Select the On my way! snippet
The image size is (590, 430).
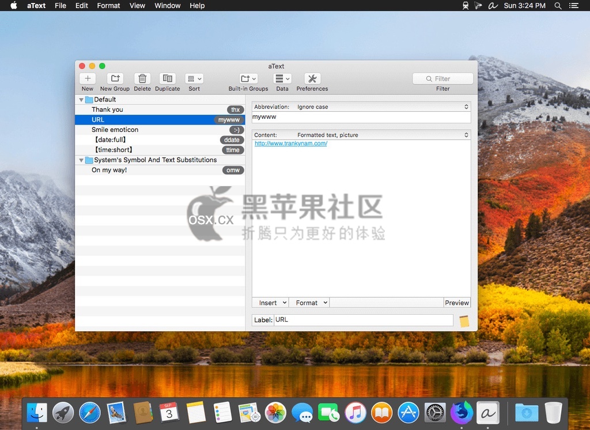pos(160,170)
